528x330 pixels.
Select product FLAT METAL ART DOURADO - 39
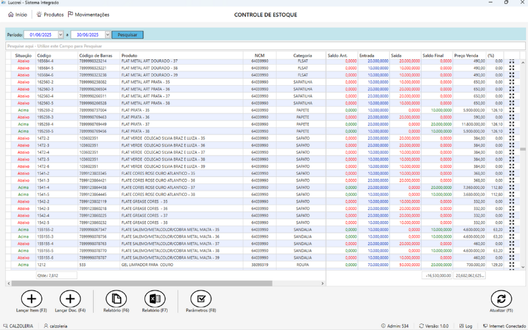point(150,75)
